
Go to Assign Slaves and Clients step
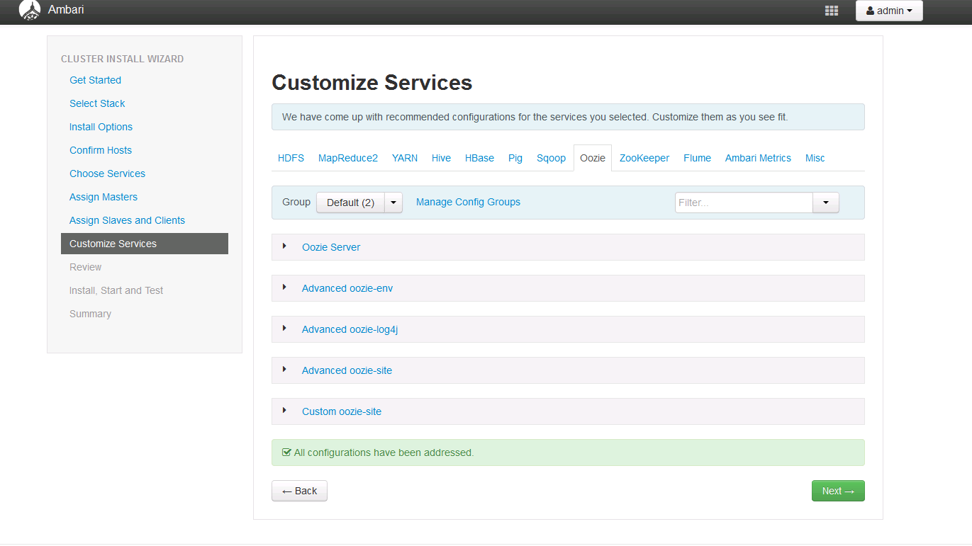tap(127, 220)
